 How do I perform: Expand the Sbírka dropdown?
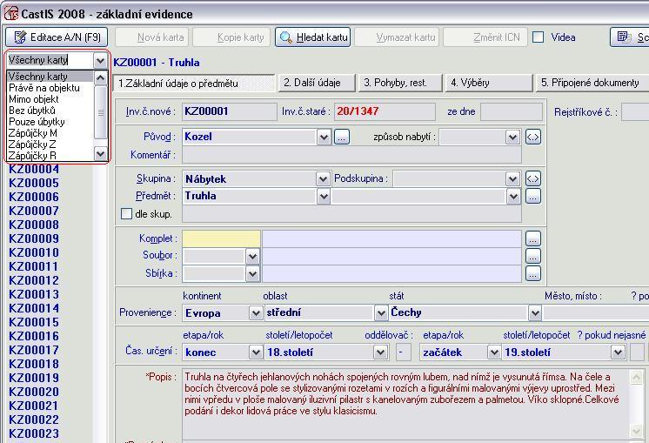point(252,273)
